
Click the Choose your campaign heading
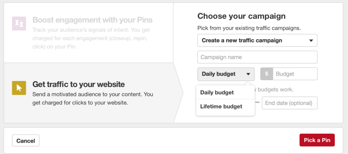[x=242, y=16]
